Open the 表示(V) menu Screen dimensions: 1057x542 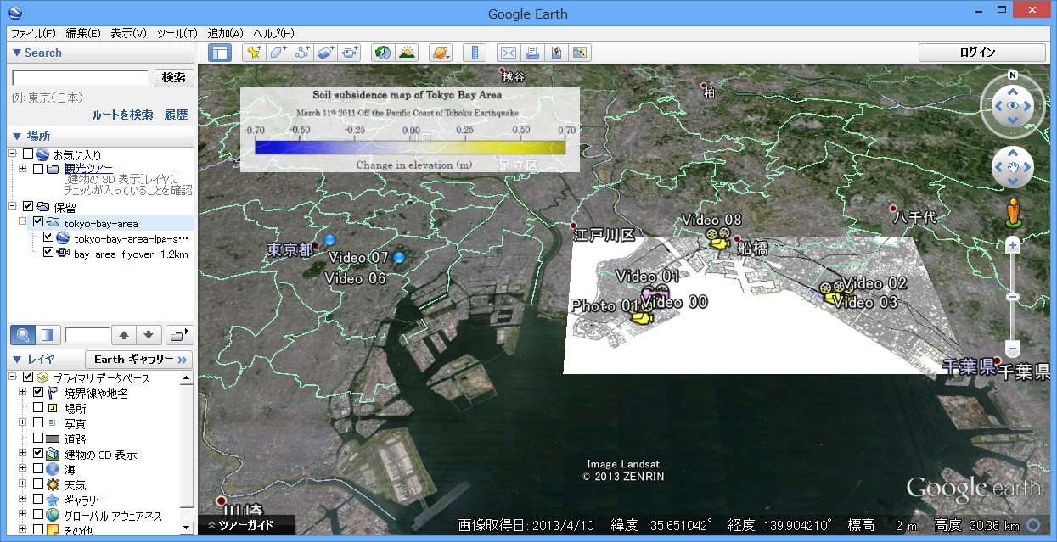128,33
